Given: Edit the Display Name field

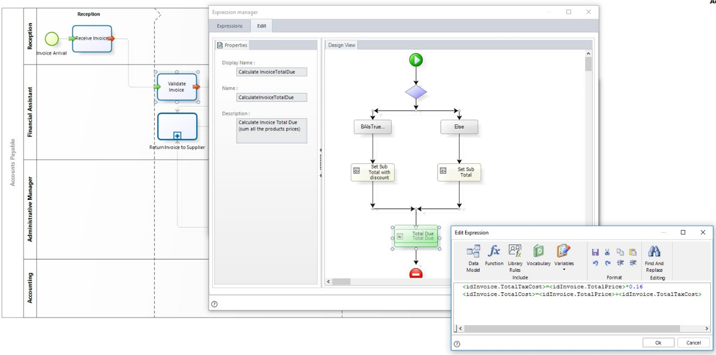Looking at the screenshot, I should pyautogui.click(x=272, y=72).
